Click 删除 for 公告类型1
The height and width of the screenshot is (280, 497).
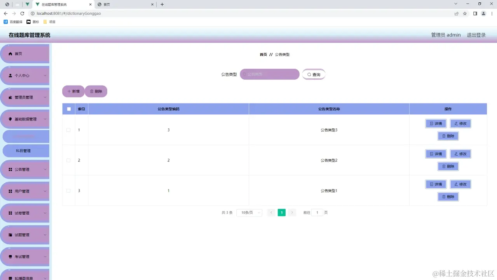448,197
